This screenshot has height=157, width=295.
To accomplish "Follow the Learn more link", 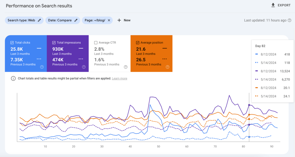I will (119, 79).
